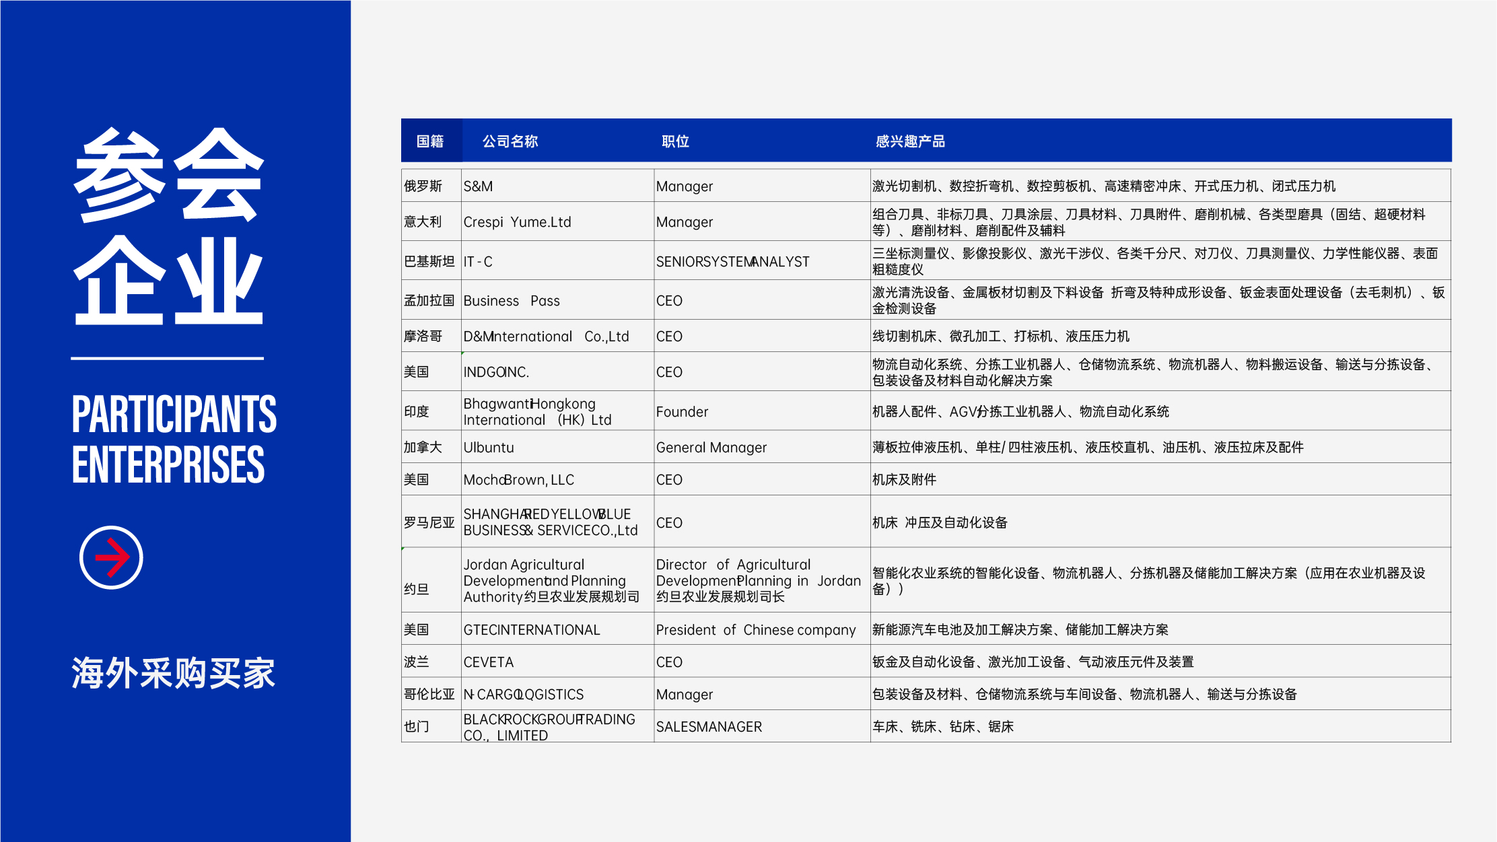This screenshot has width=1497, height=842.
Task: Select the 国籍 column header
Action: [x=430, y=141]
